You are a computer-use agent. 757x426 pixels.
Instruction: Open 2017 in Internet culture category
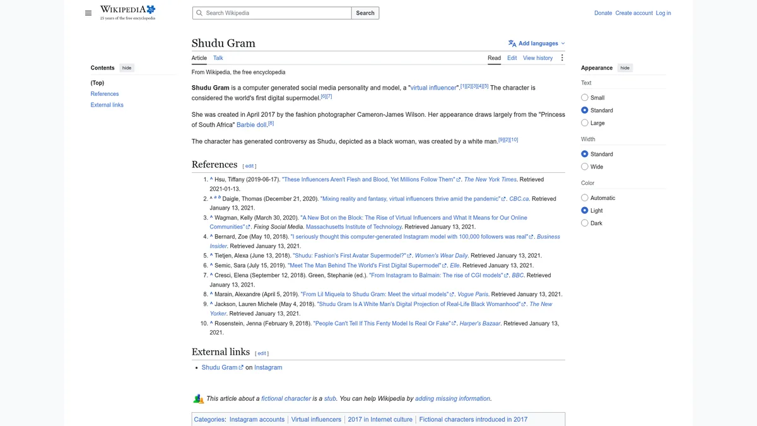click(x=380, y=420)
